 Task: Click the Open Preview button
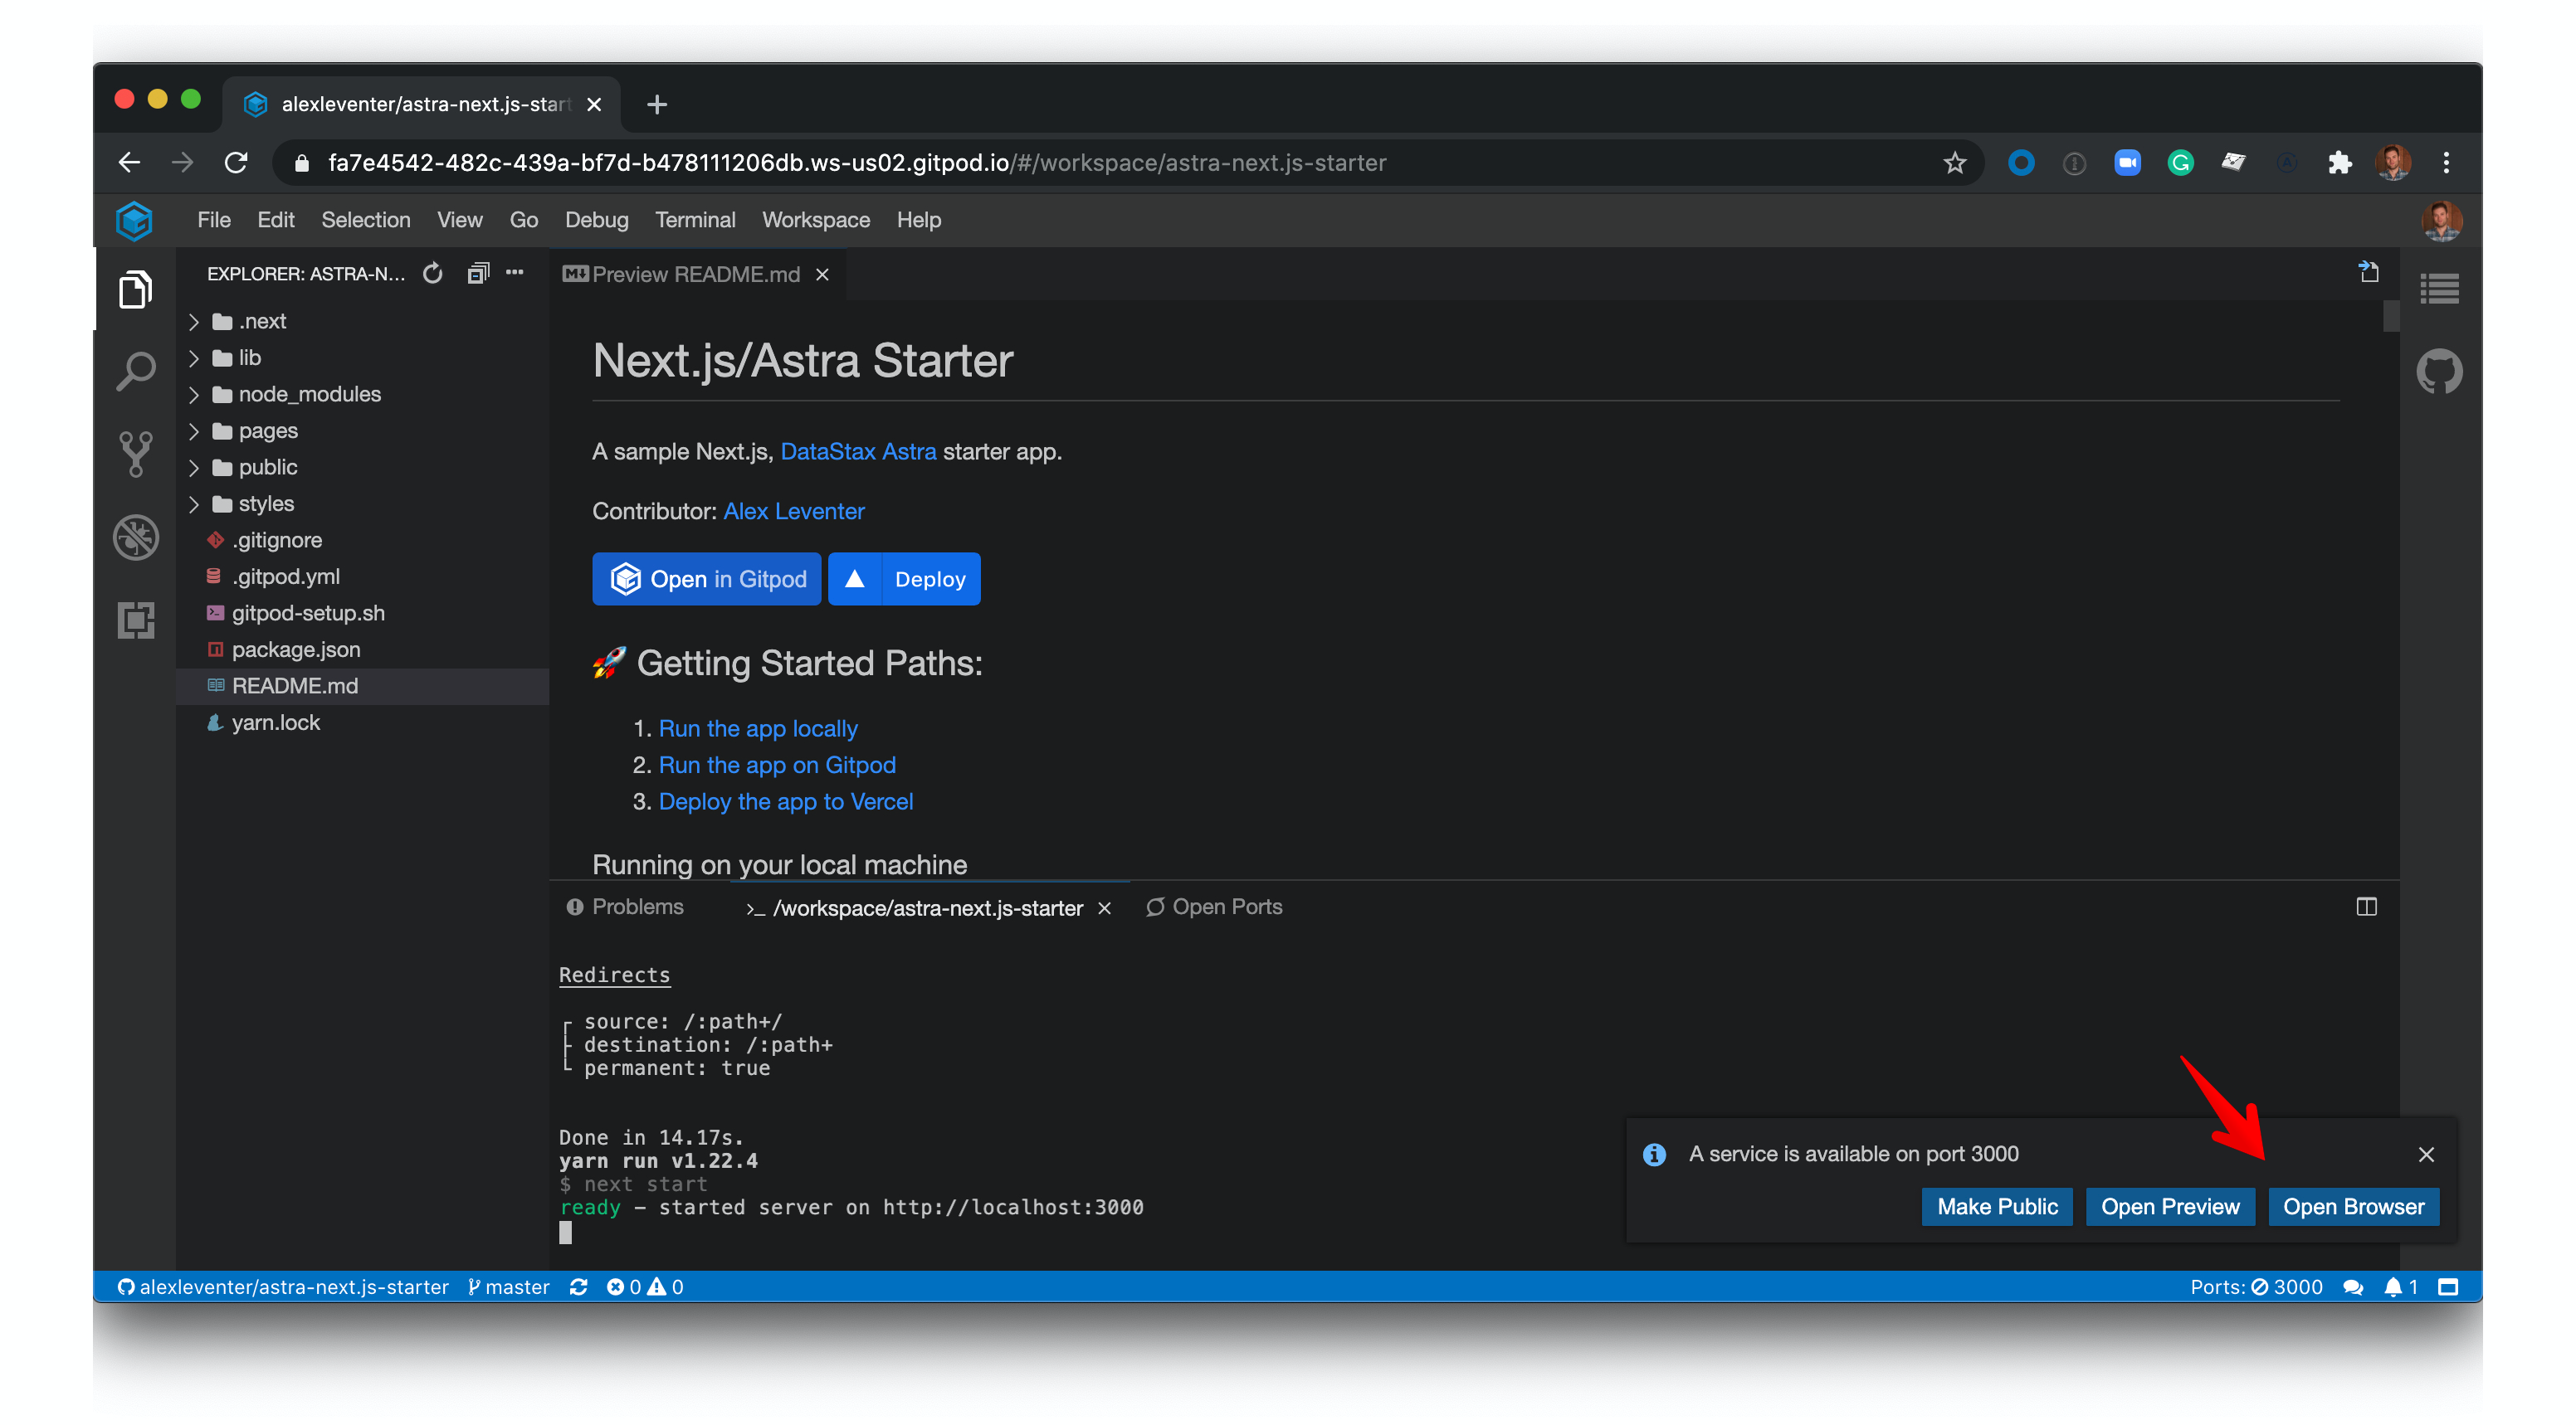(2170, 1206)
